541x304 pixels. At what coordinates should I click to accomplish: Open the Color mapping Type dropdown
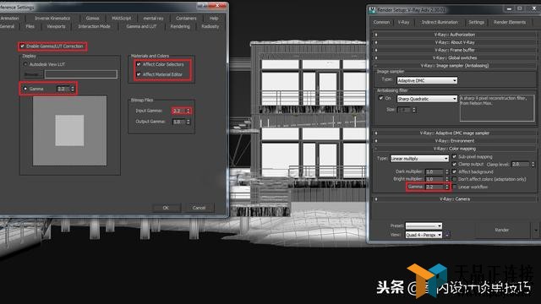tap(419, 159)
